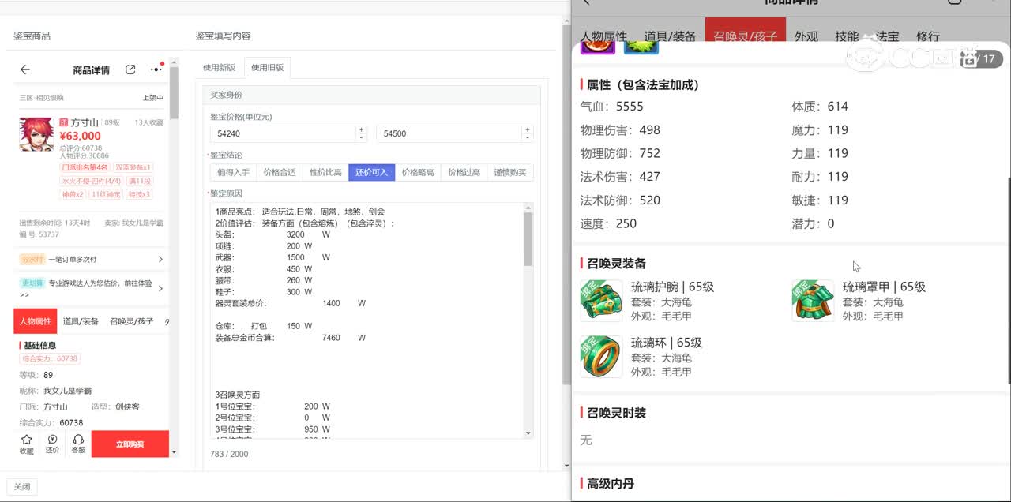The image size is (1011, 502).
Task: Click the back arrow in 商品详情 header
Action: pyautogui.click(x=25, y=69)
